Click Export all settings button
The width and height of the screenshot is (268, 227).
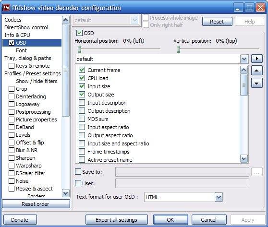(117, 220)
